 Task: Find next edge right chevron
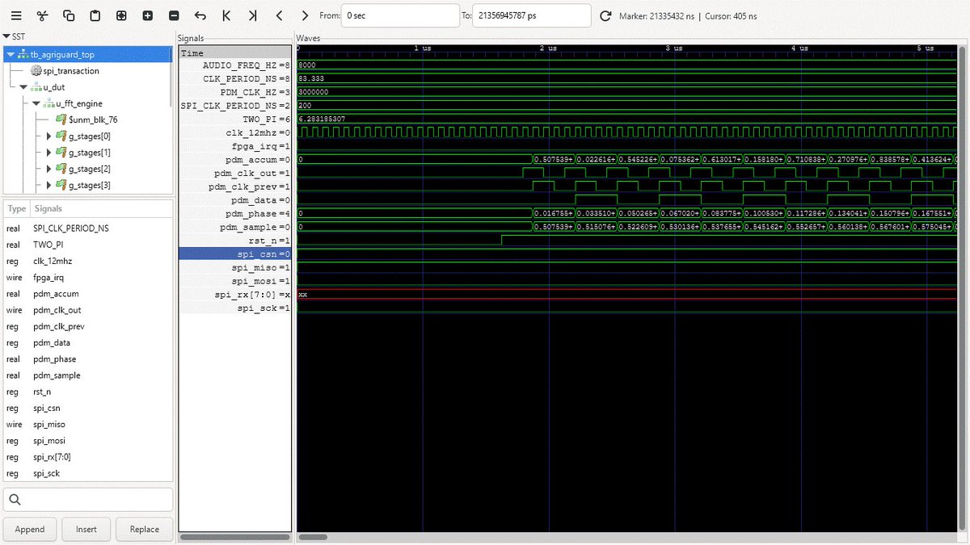click(x=305, y=15)
